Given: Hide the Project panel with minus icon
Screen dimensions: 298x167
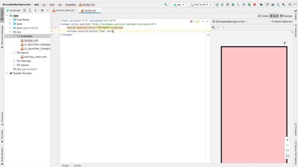Looking at the screenshot, I should [47, 10].
